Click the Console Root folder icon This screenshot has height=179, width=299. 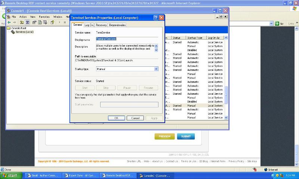point(9,28)
